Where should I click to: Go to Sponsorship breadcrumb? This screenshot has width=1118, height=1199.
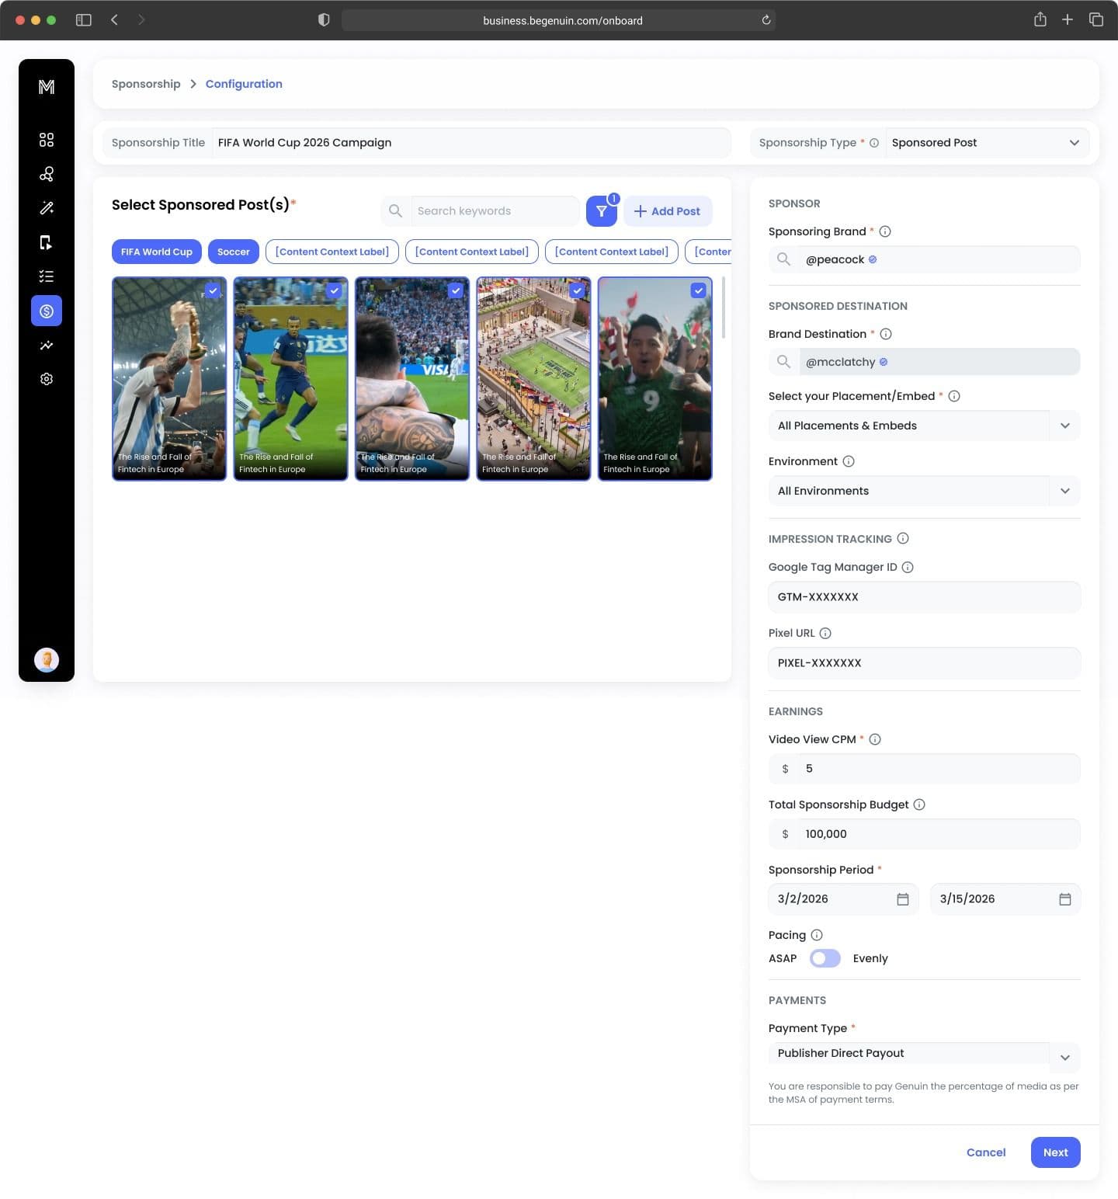point(146,84)
